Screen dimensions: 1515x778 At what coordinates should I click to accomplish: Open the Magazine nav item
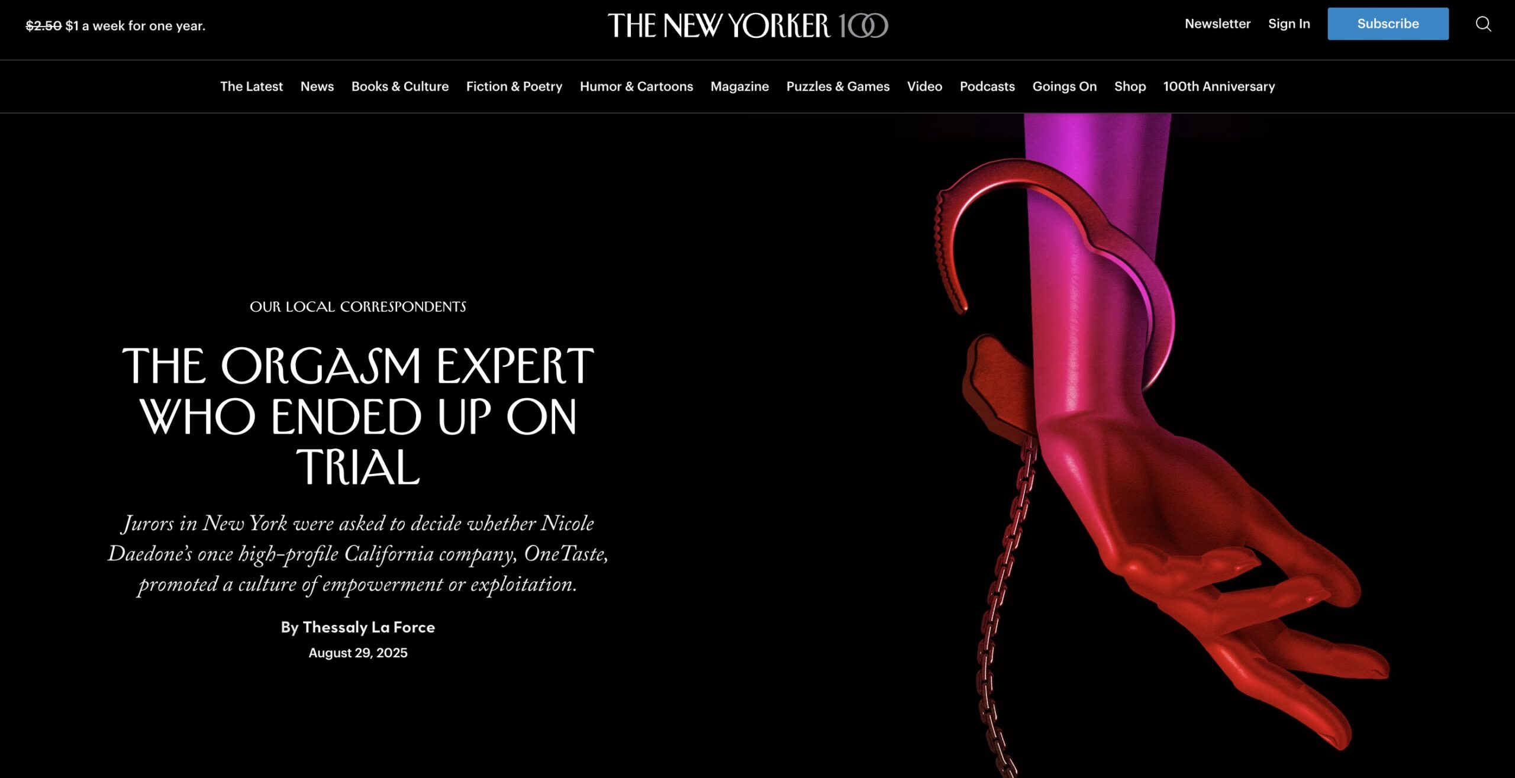[740, 86]
